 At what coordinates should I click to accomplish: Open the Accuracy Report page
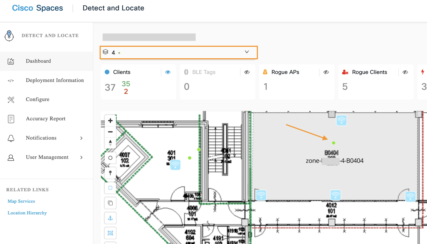pyautogui.click(x=46, y=119)
